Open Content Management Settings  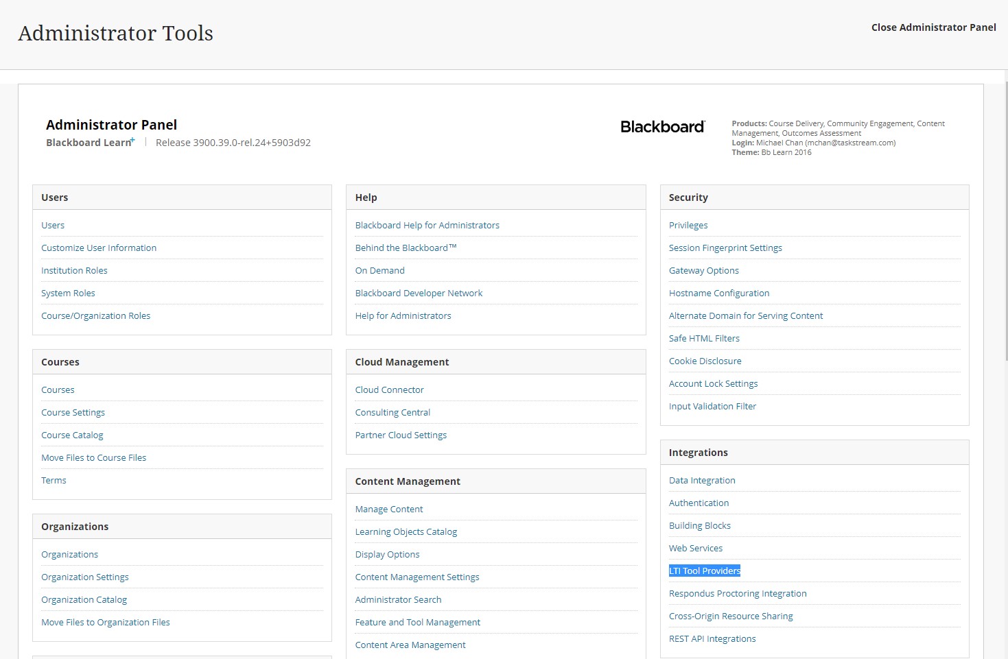tap(417, 577)
